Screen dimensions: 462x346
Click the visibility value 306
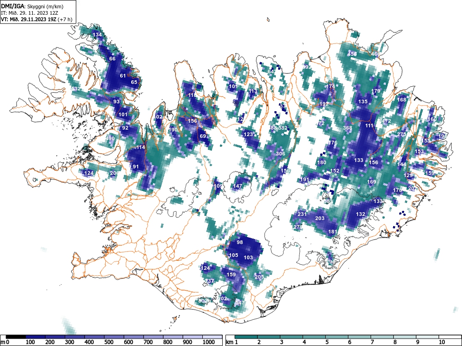tap(280, 154)
